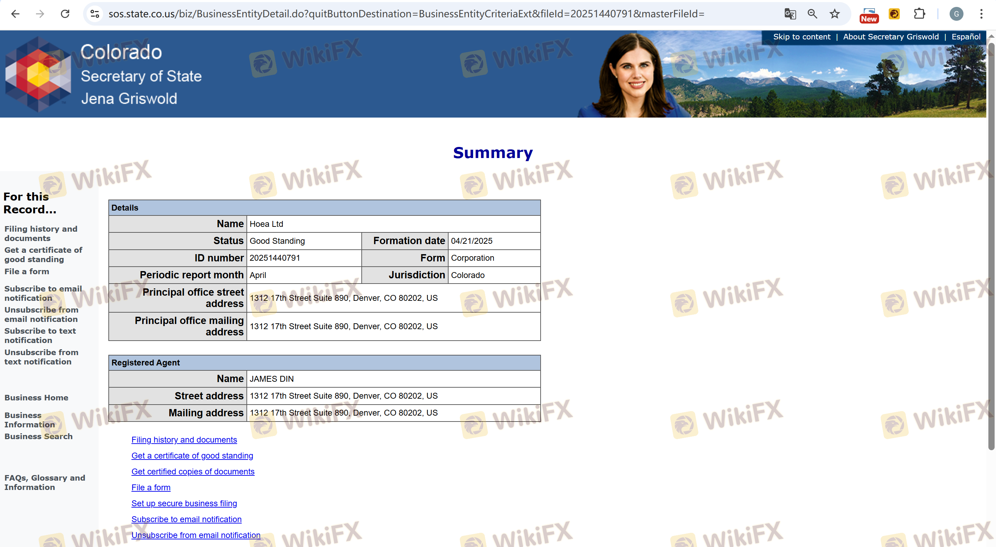The height and width of the screenshot is (547, 996).
Task: Click Set up secure business filing
Action: coord(184,503)
